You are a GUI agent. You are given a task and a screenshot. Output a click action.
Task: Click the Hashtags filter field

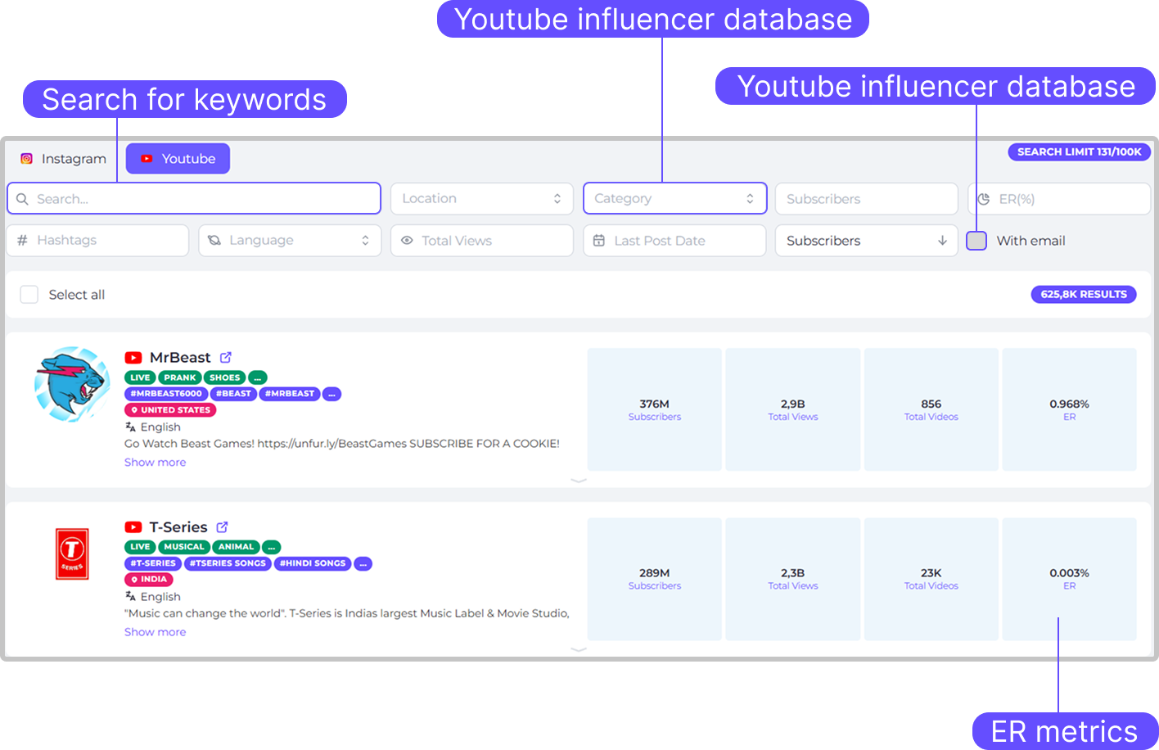click(97, 240)
